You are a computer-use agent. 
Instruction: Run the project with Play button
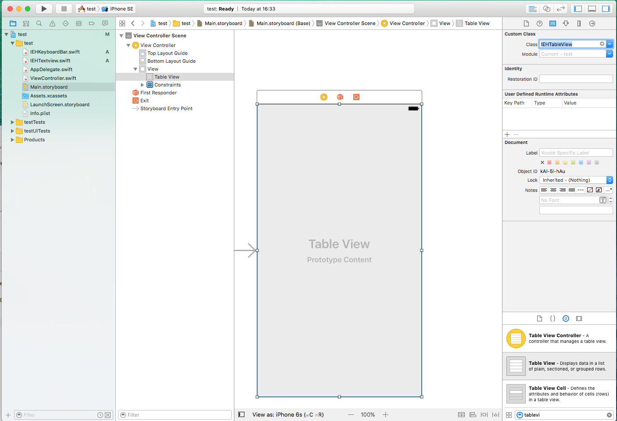coord(44,9)
